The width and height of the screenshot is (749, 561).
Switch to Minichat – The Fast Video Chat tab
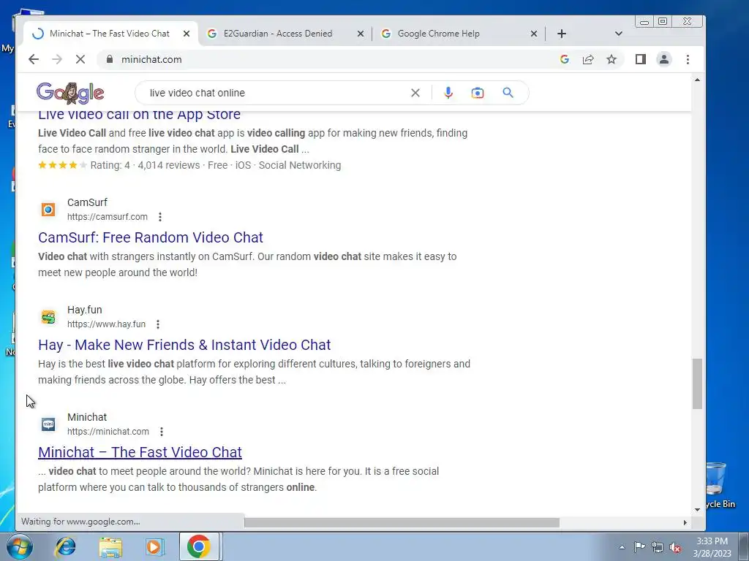point(110,34)
